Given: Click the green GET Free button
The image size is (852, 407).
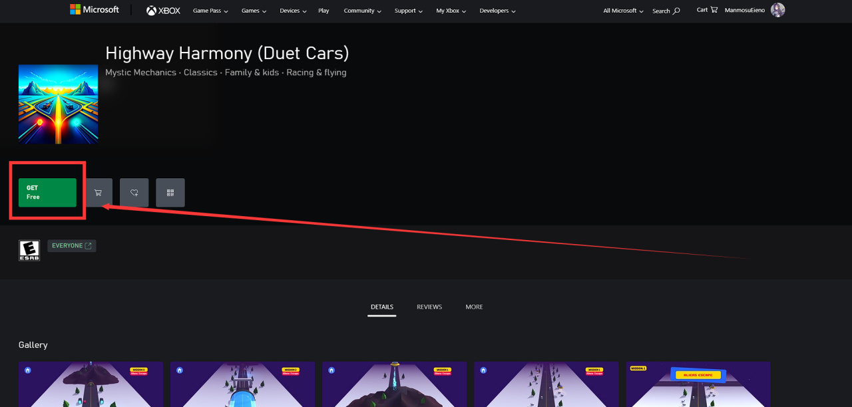Looking at the screenshot, I should pyautogui.click(x=47, y=193).
